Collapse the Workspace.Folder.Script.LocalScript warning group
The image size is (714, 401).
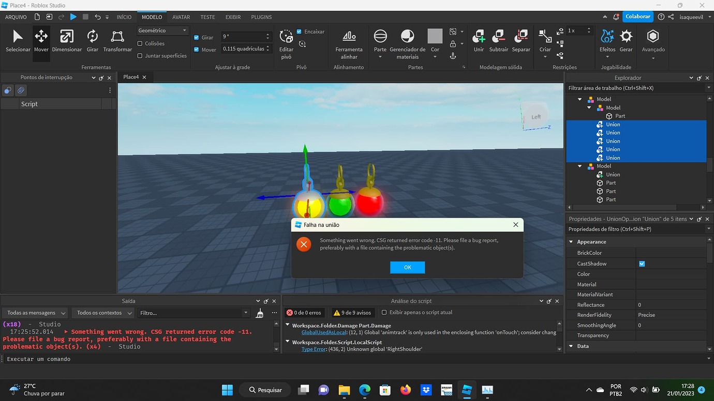pos(288,342)
